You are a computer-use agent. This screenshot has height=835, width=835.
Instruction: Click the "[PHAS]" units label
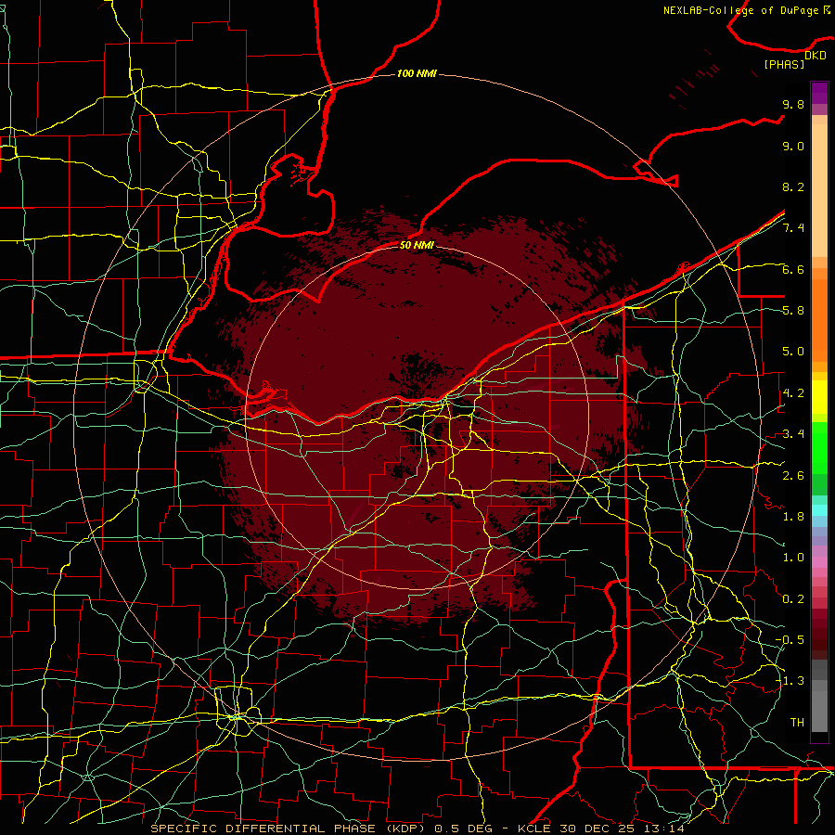(x=784, y=64)
